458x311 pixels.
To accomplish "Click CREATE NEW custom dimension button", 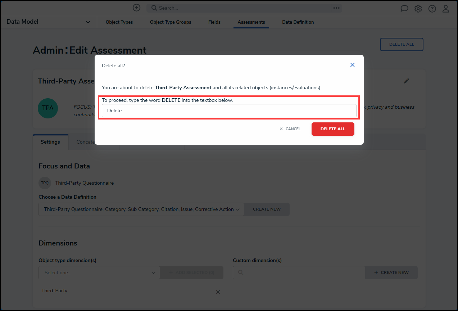I will (391, 272).
